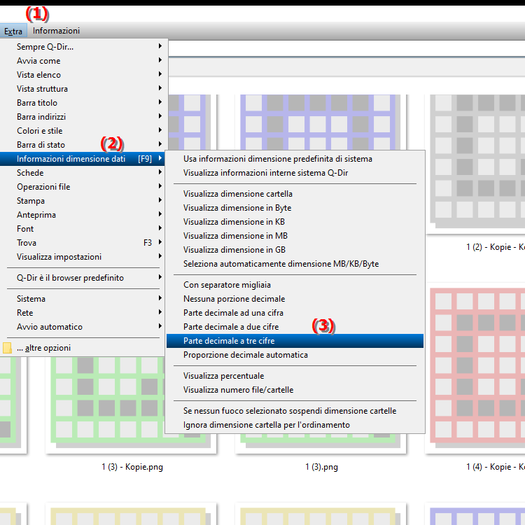Image resolution: width=525 pixels, height=525 pixels.
Task: Expand Sempre Q-Dir... submenu
Action: tap(83, 46)
